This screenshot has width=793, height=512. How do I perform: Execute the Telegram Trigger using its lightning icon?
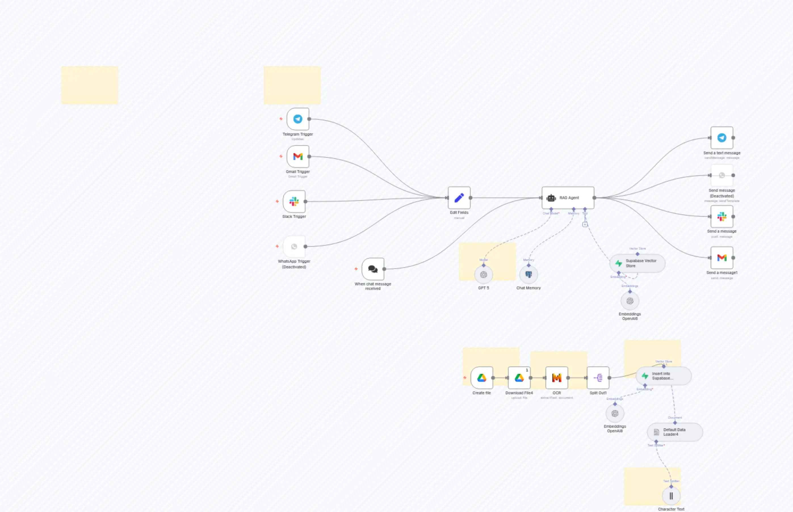coord(280,118)
